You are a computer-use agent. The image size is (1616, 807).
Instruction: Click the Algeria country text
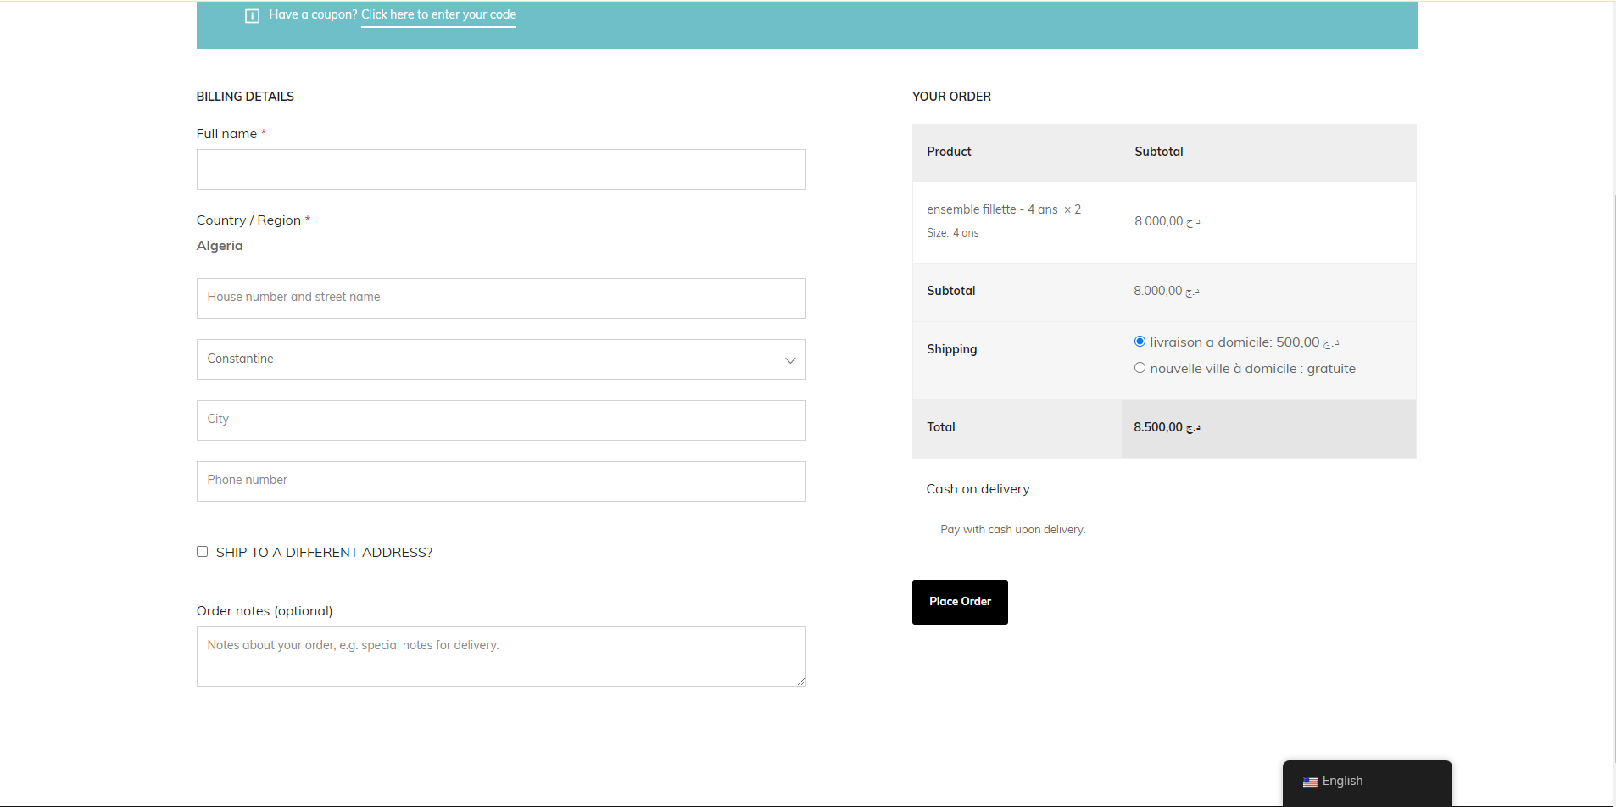(220, 246)
